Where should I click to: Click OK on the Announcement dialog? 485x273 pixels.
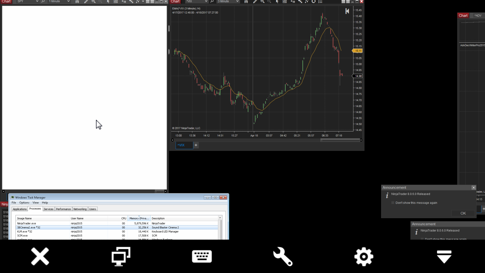pyautogui.click(x=463, y=213)
